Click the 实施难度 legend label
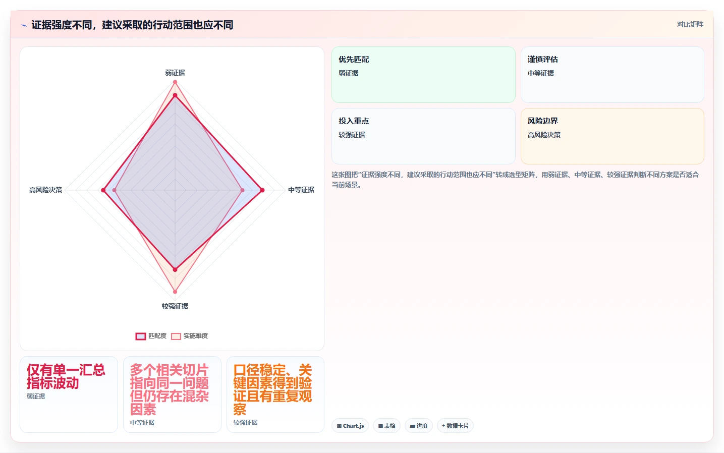The height and width of the screenshot is (453, 724). point(196,336)
